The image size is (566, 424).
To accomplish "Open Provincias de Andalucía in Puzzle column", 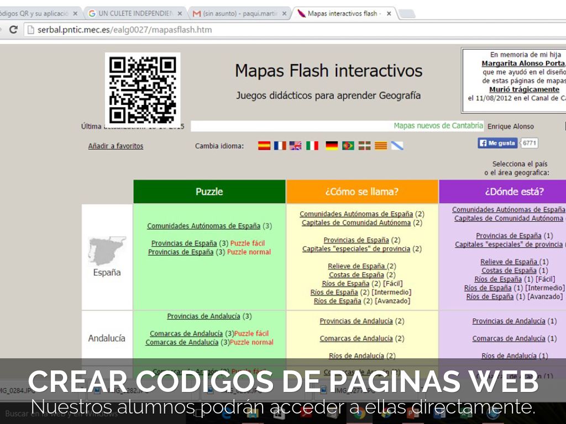I will [203, 316].
